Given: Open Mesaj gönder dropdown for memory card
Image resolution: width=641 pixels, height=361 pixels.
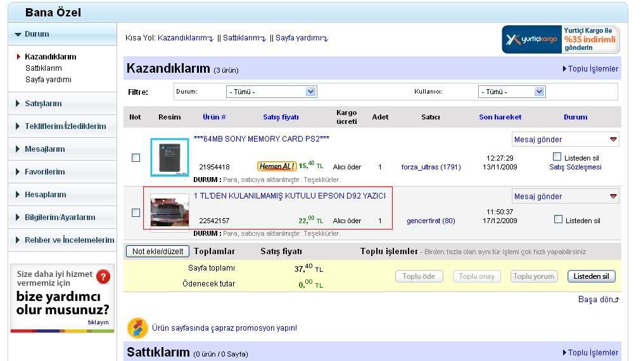Looking at the screenshot, I should 566,140.
